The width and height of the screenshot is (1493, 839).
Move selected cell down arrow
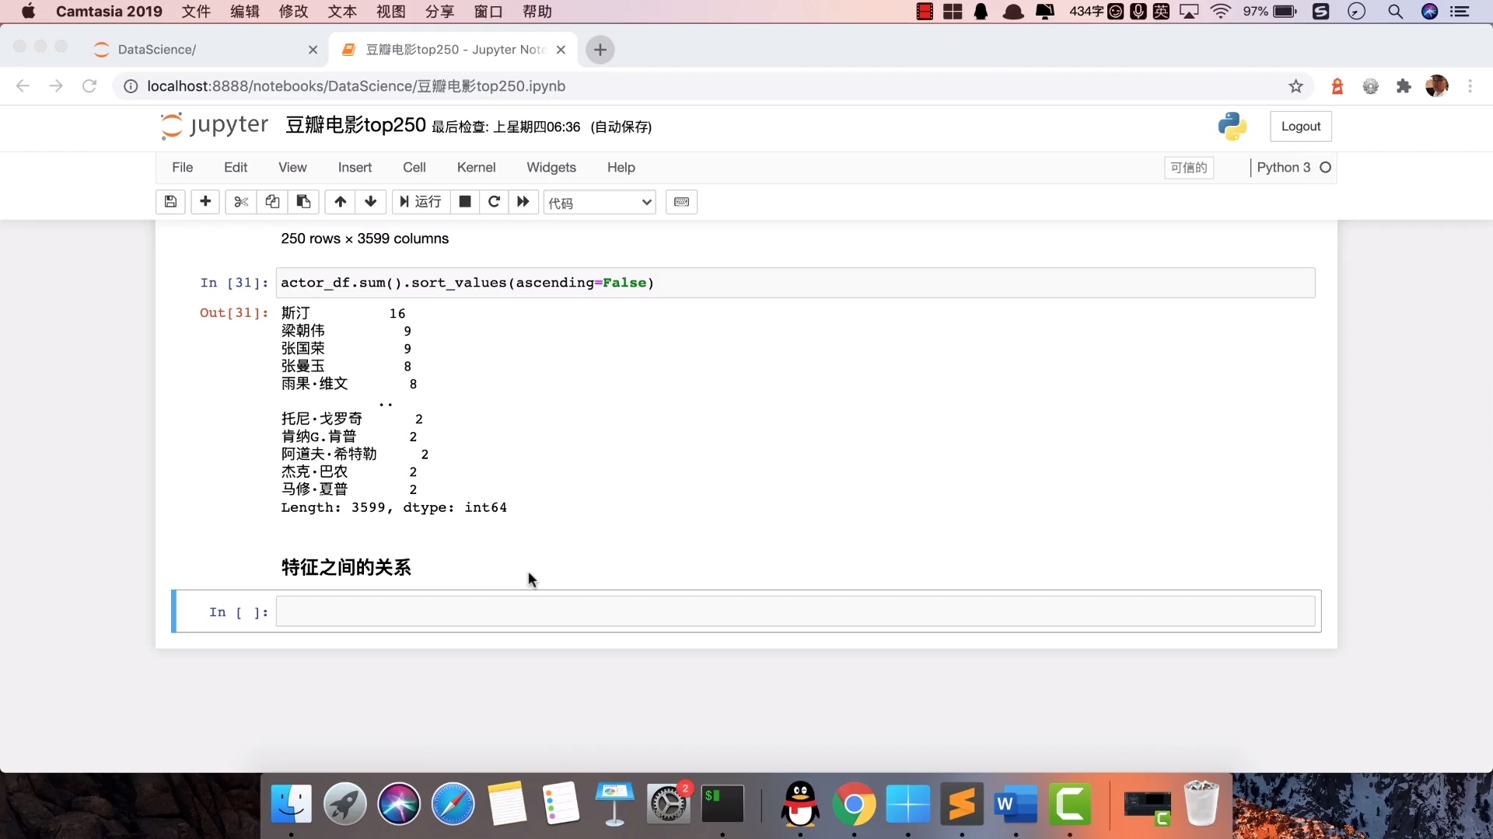click(x=371, y=202)
